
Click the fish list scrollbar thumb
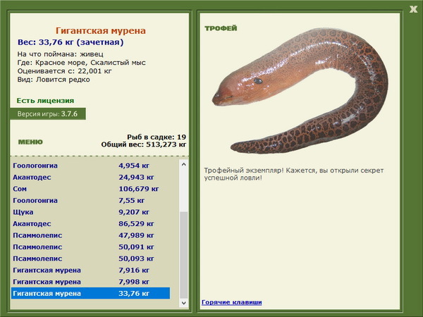(184, 255)
